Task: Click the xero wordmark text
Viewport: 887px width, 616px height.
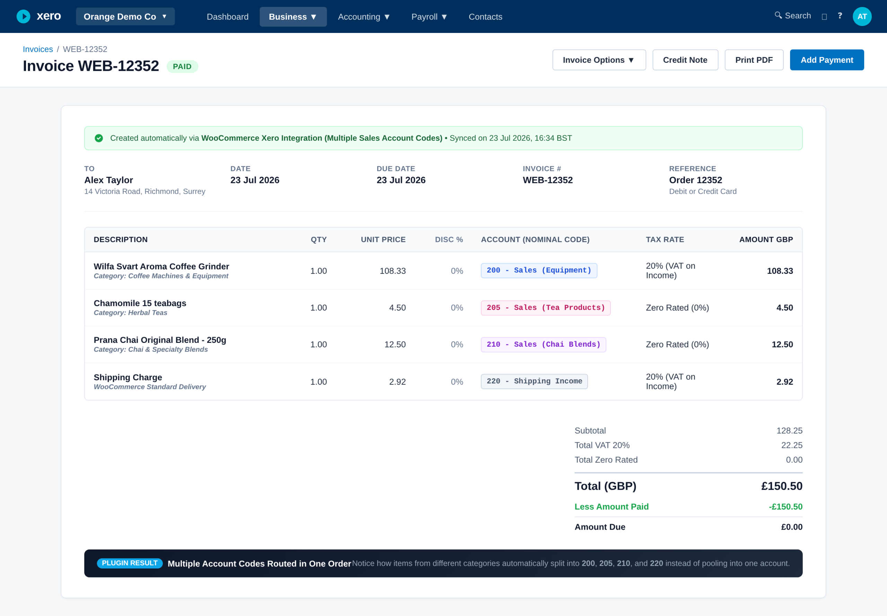Action: (x=49, y=16)
